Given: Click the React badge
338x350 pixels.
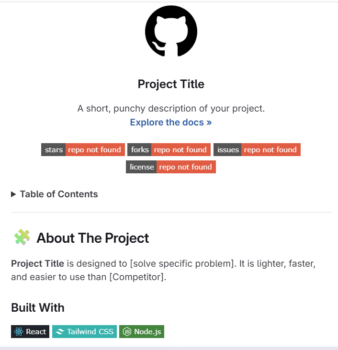Looking at the screenshot, I should point(30,331).
